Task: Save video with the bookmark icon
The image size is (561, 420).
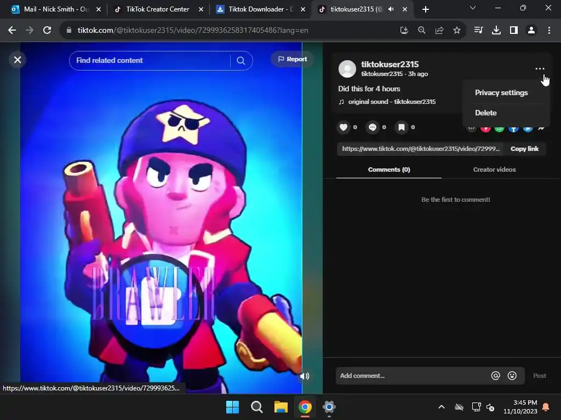Action: pos(402,127)
